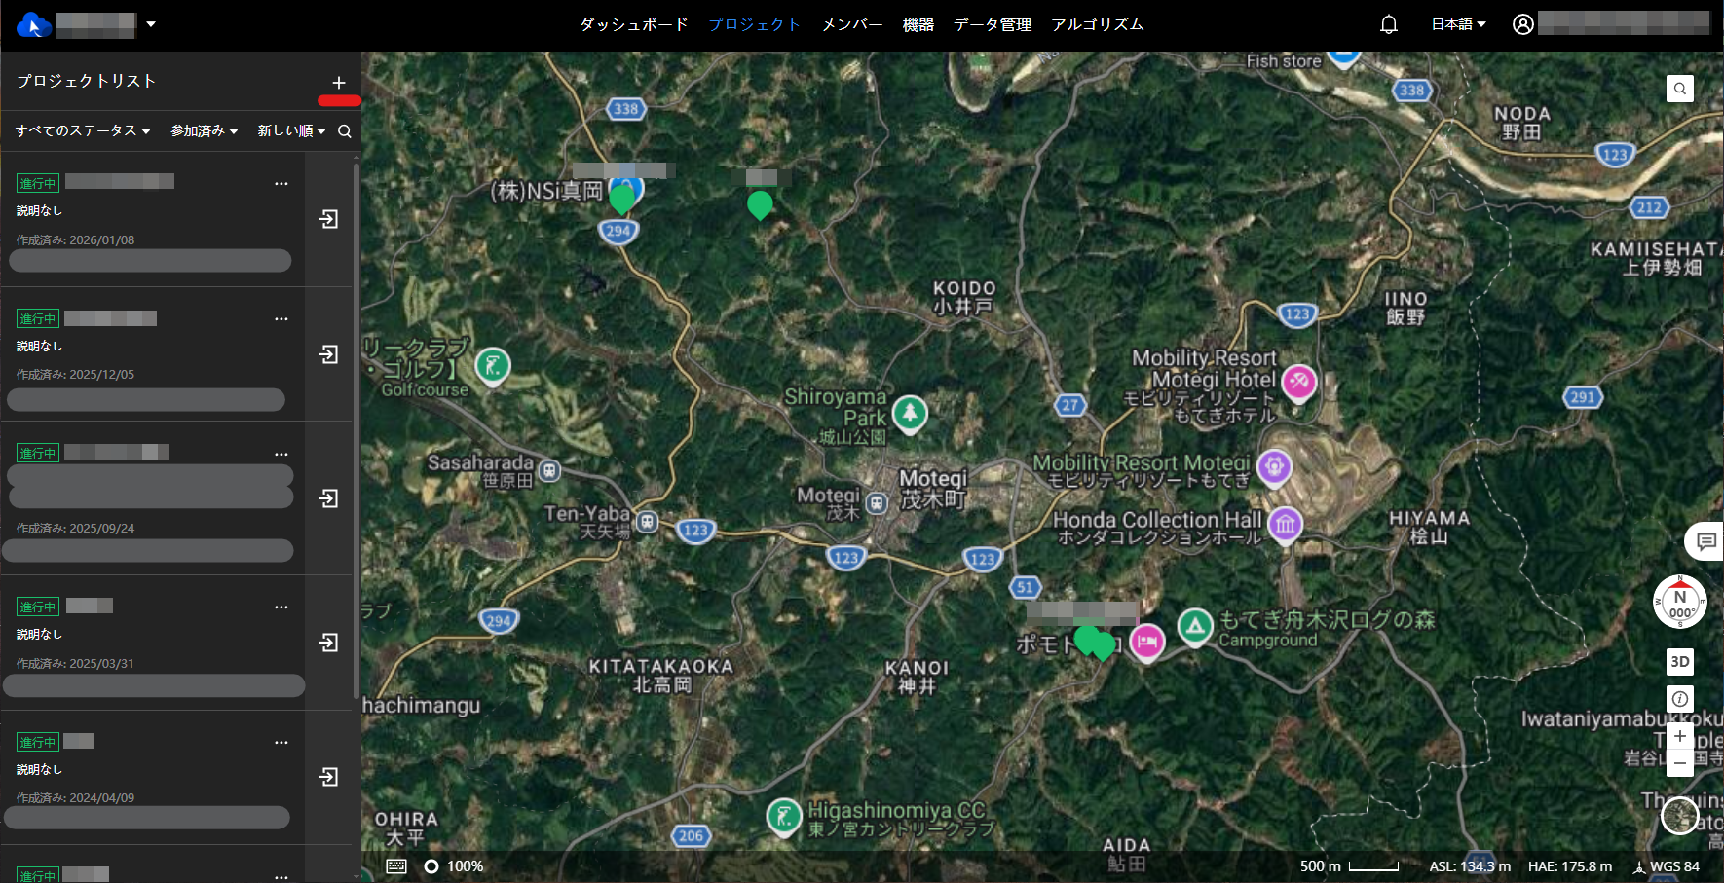Open the 新しい順 sort dropdown
1724x883 pixels.
(x=291, y=130)
